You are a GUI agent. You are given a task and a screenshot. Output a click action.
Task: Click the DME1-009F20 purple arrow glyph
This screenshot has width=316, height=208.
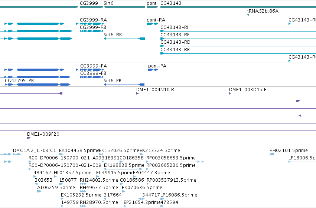[29, 138]
